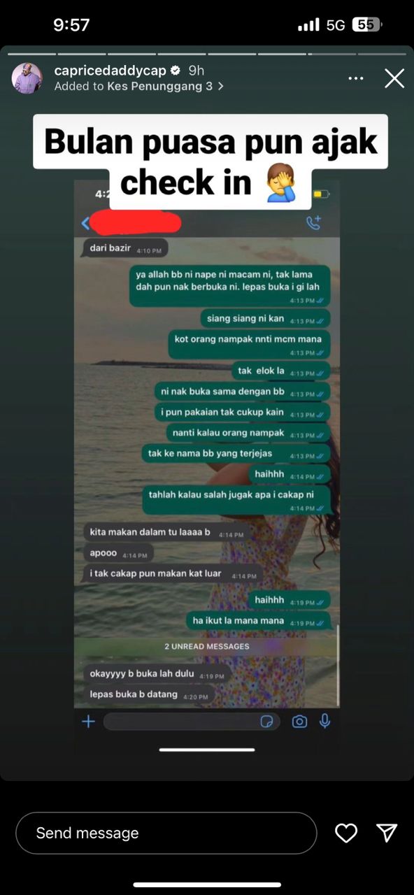Tap the lepas buka b datang message
414x895 pixels.
coord(134,694)
